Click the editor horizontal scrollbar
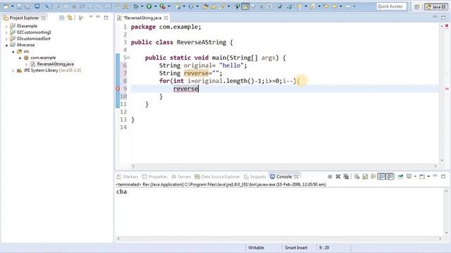This screenshot has height=253, width=451. click(284, 166)
